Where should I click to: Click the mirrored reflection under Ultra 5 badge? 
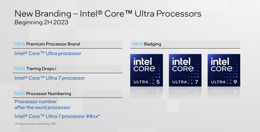coord(146,91)
